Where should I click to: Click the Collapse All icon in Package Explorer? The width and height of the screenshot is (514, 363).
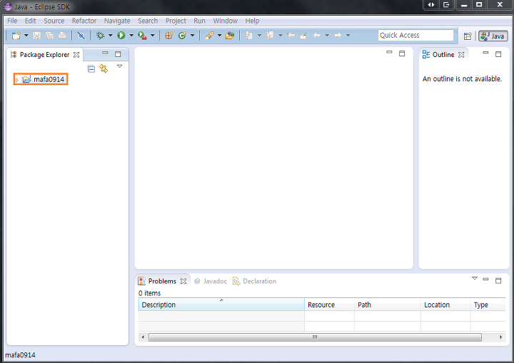click(x=91, y=68)
